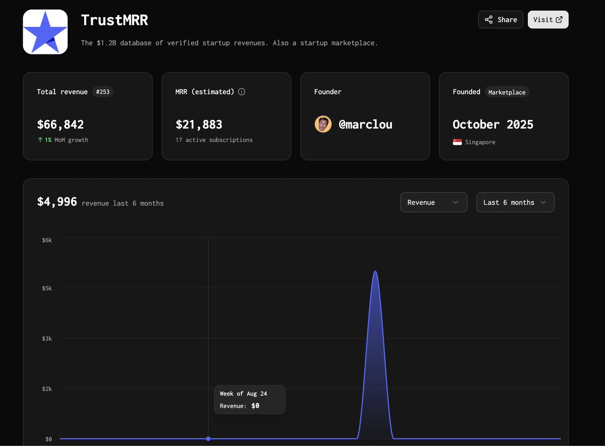
Task: Click 'revenue last 6 months' label
Action: (123, 203)
